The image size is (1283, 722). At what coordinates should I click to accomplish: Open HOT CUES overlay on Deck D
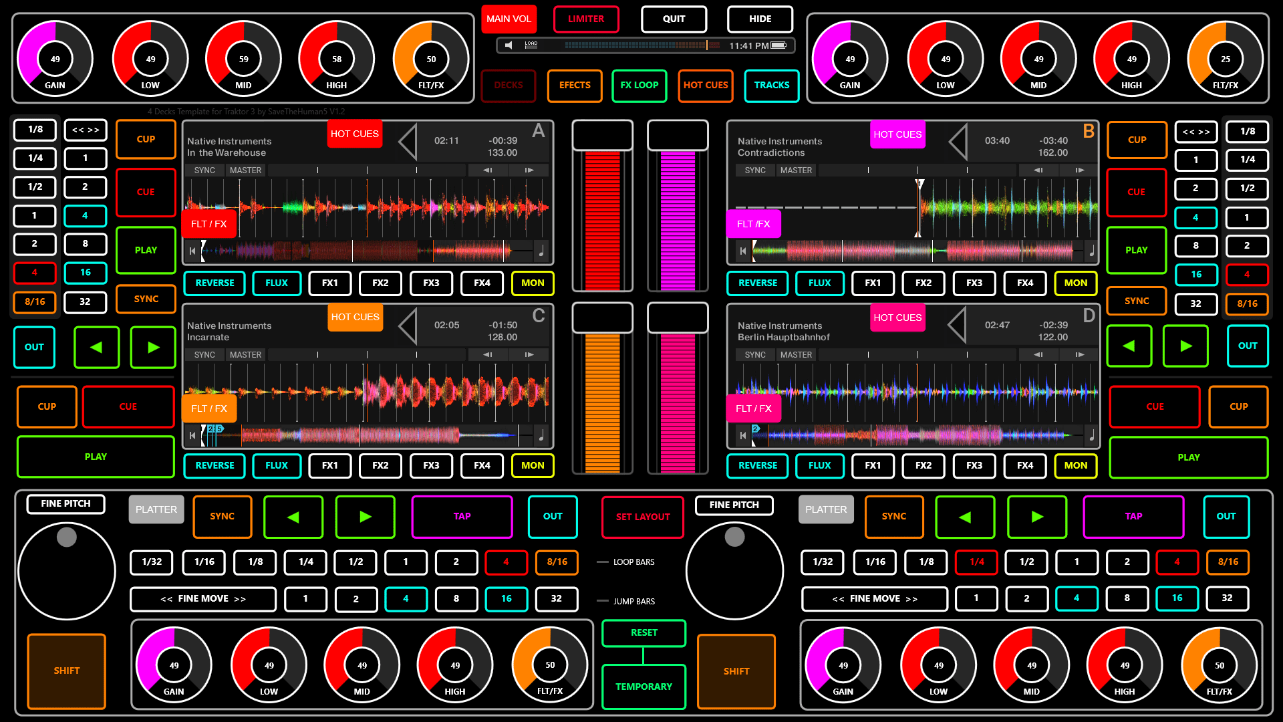[x=897, y=318]
